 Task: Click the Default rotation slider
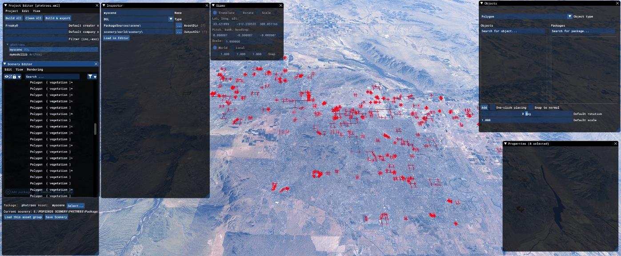pos(526,114)
